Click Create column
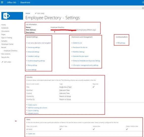This screenshot has height=137, width=144. (x=32, y=105)
